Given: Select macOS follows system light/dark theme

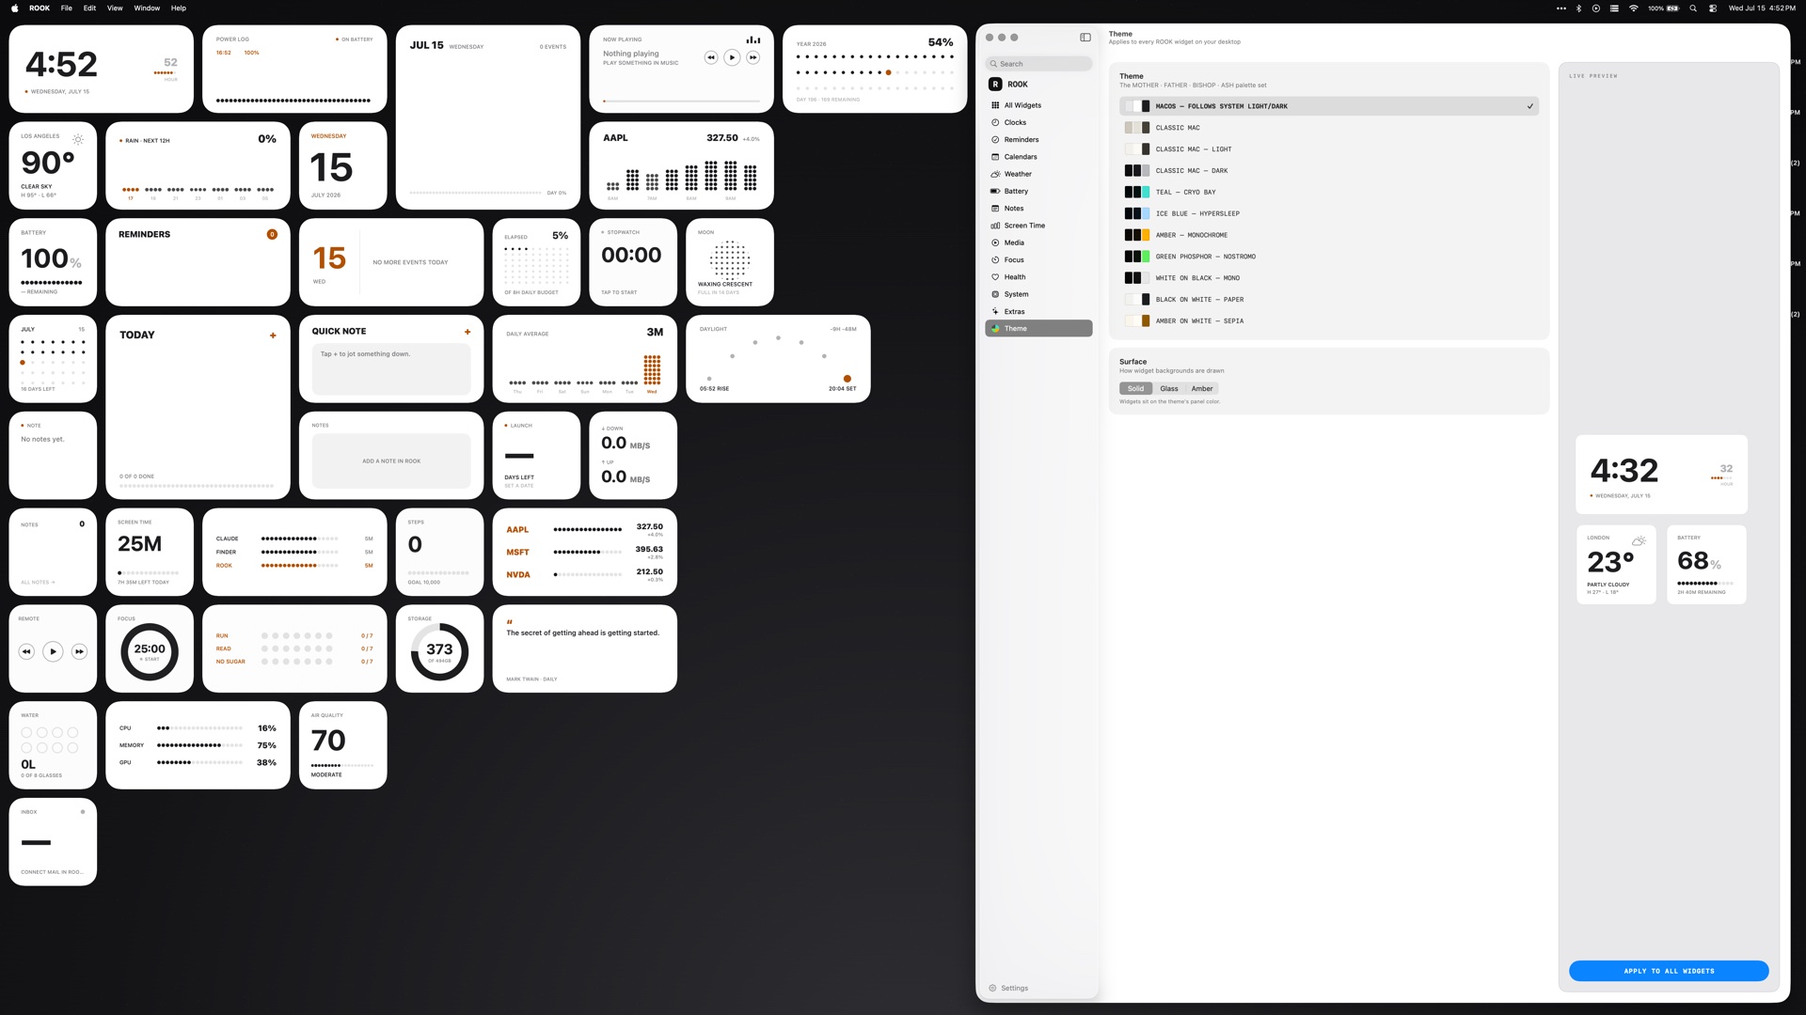Looking at the screenshot, I should pyautogui.click(x=1329, y=106).
